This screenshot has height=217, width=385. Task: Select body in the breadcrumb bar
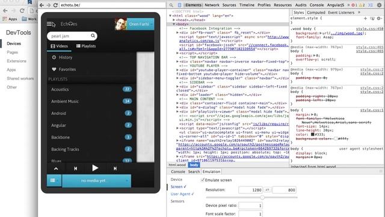tap(194, 165)
